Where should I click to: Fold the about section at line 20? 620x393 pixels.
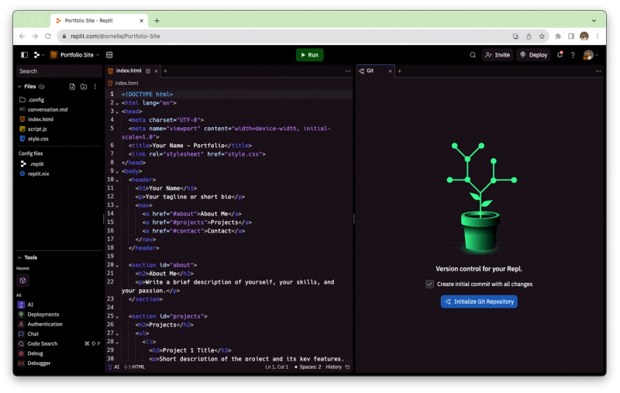(x=118, y=266)
